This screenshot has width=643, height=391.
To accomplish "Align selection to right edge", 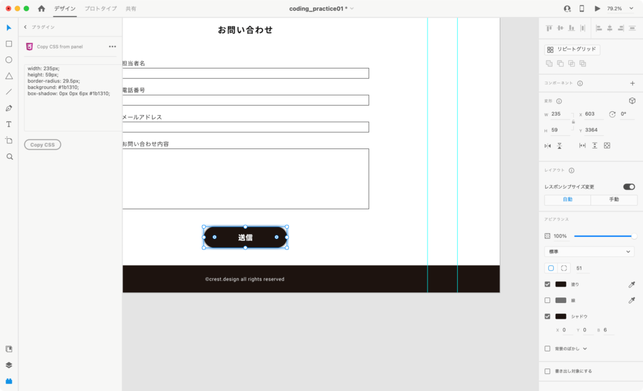I will [621, 28].
